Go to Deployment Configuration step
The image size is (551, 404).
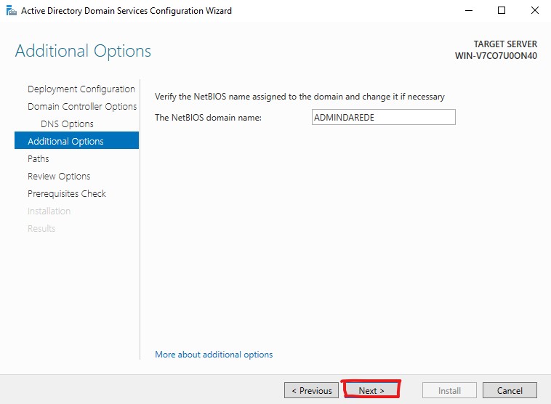click(81, 89)
